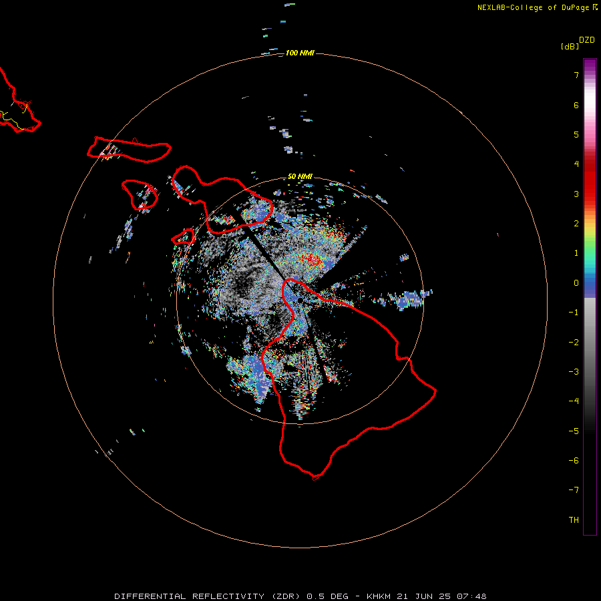Click the 100 NMI range ring label
Viewport: 601px width, 601px height.
point(300,53)
